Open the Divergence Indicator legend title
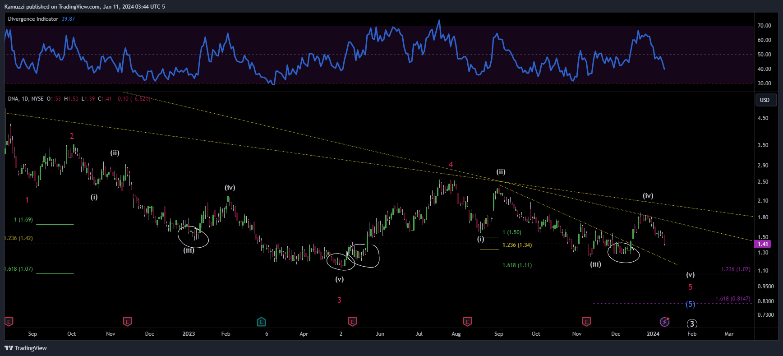This screenshot has height=356, width=783. tap(33, 19)
